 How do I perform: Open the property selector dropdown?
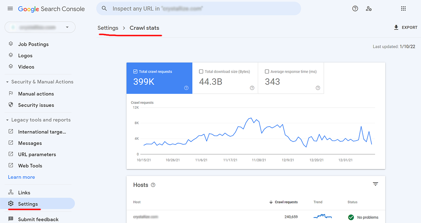(x=40, y=27)
